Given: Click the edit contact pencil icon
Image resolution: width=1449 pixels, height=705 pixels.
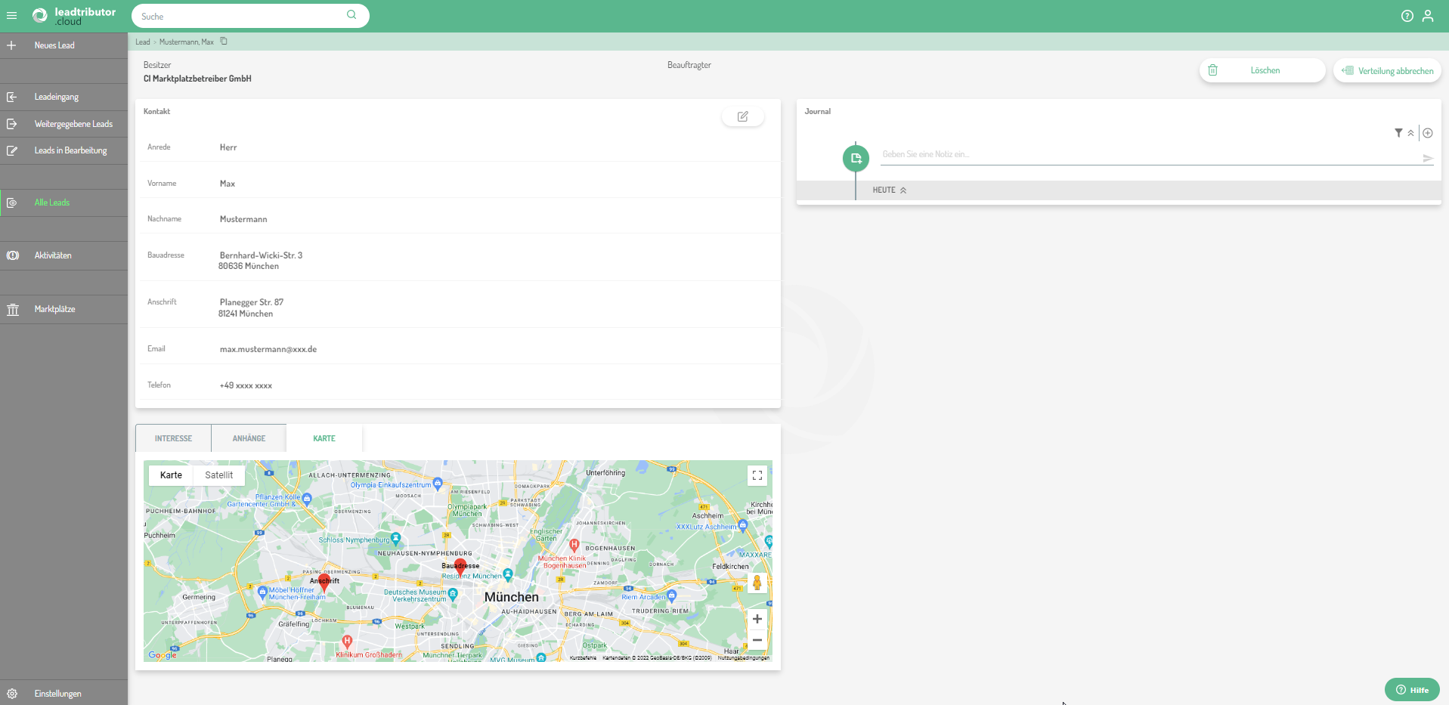Looking at the screenshot, I should coord(742,116).
